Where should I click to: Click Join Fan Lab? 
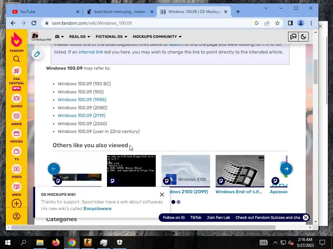coord(218,218)
